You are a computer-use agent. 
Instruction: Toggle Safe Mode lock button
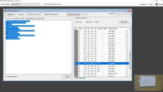(77, 15)
